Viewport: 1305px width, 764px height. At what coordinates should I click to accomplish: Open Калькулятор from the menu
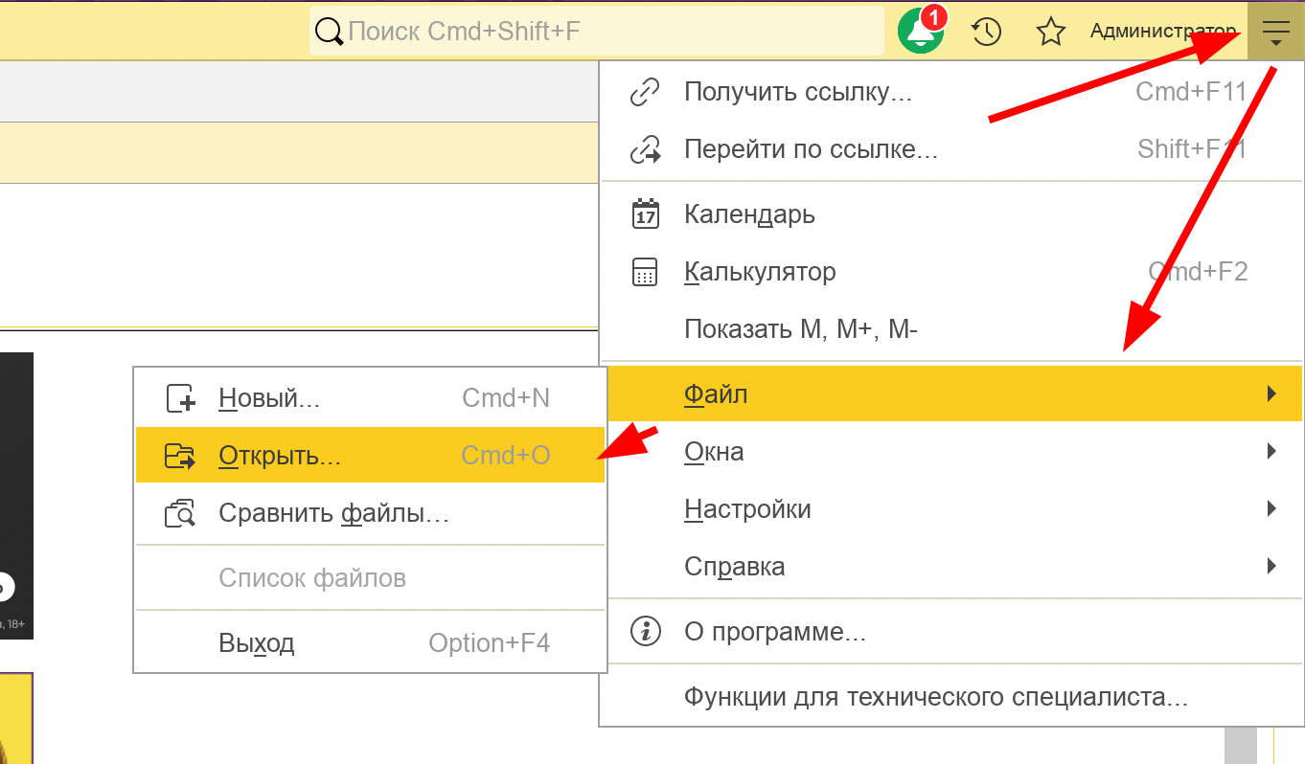point(950,272)
